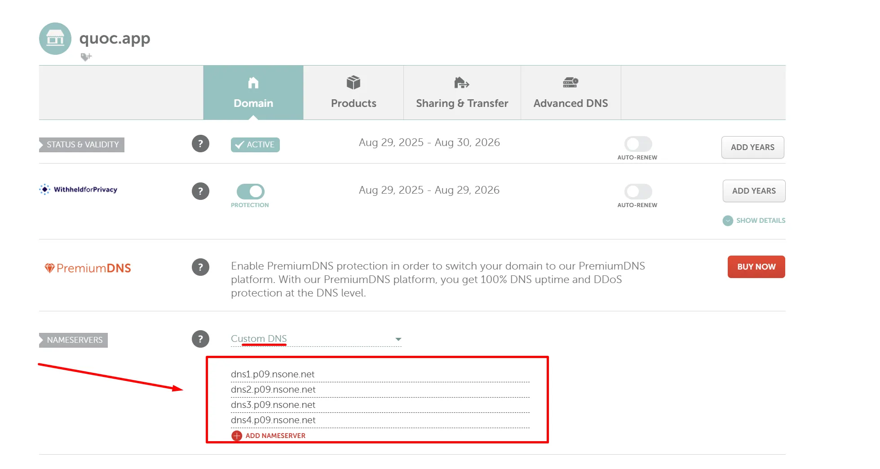
Task: Enable auto-renew for WithheldforPrivacy
Action: click(x=638, y=192)
